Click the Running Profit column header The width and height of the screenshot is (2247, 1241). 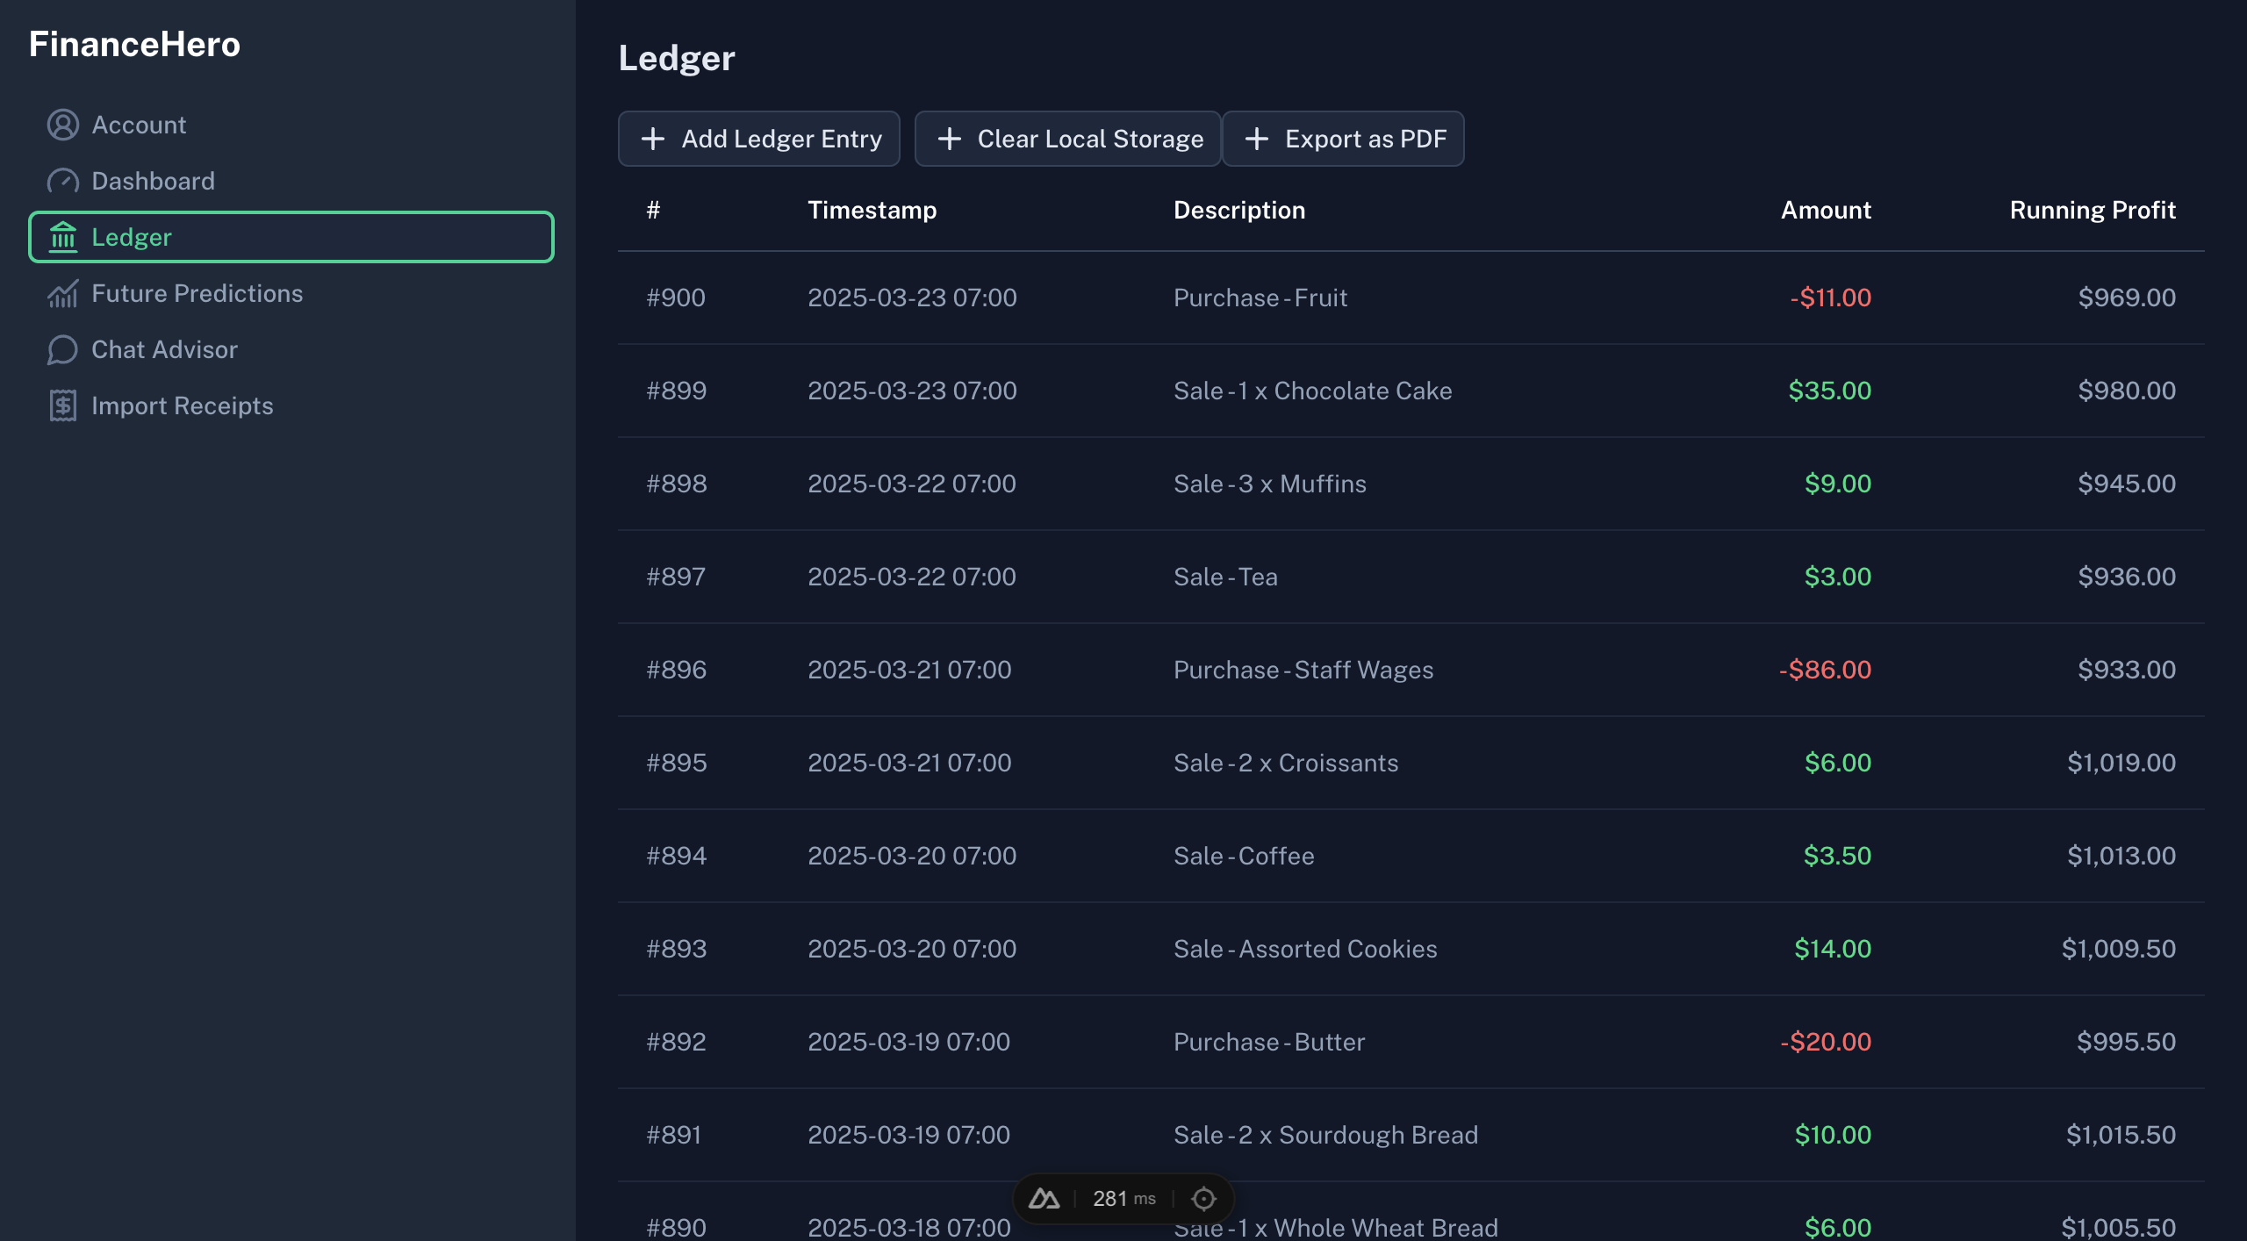2092,210
